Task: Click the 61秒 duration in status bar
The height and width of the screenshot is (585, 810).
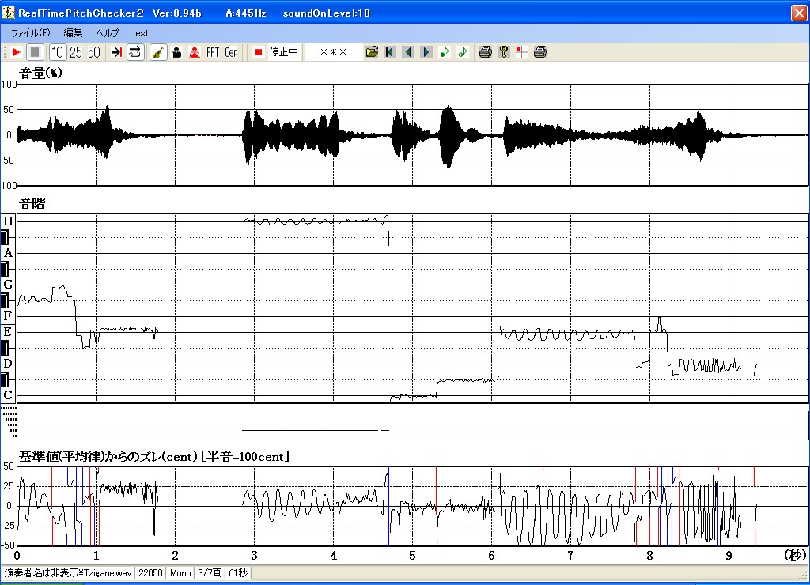Action: pyautogui.click(x=238, y=572)
